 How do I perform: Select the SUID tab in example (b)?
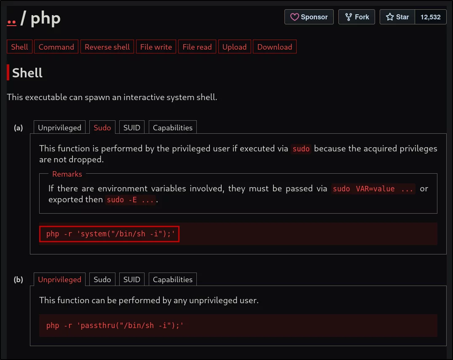132,279
